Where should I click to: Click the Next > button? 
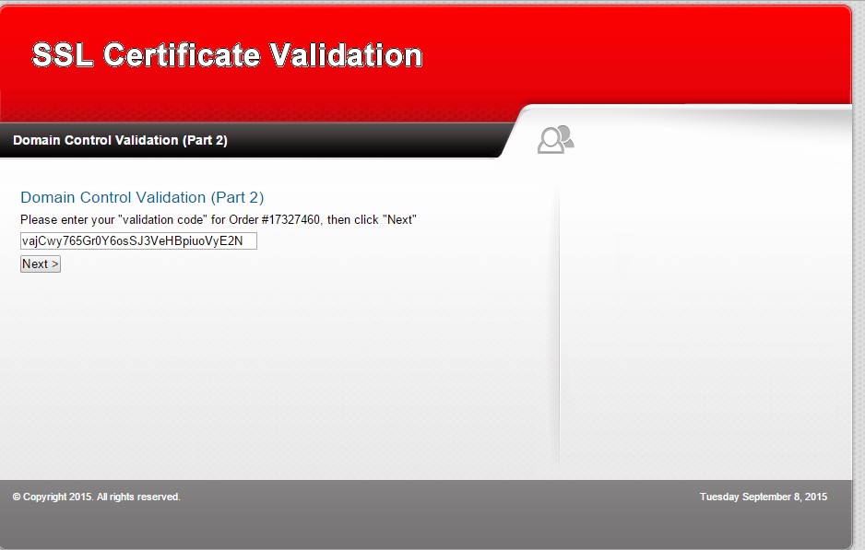click(x=41, y=264)
